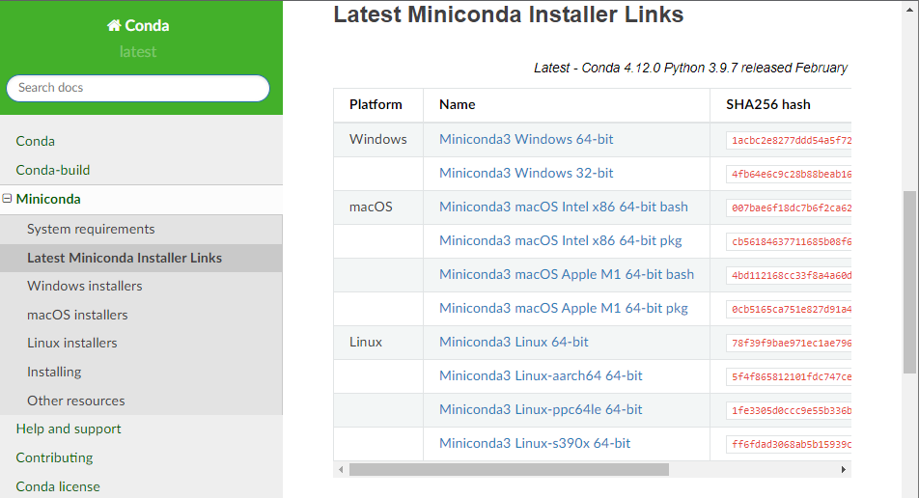Viewport: 919px width, 498px height.
Task: Click the hash starting 007bae6f18dc
Action: (790, 208)
